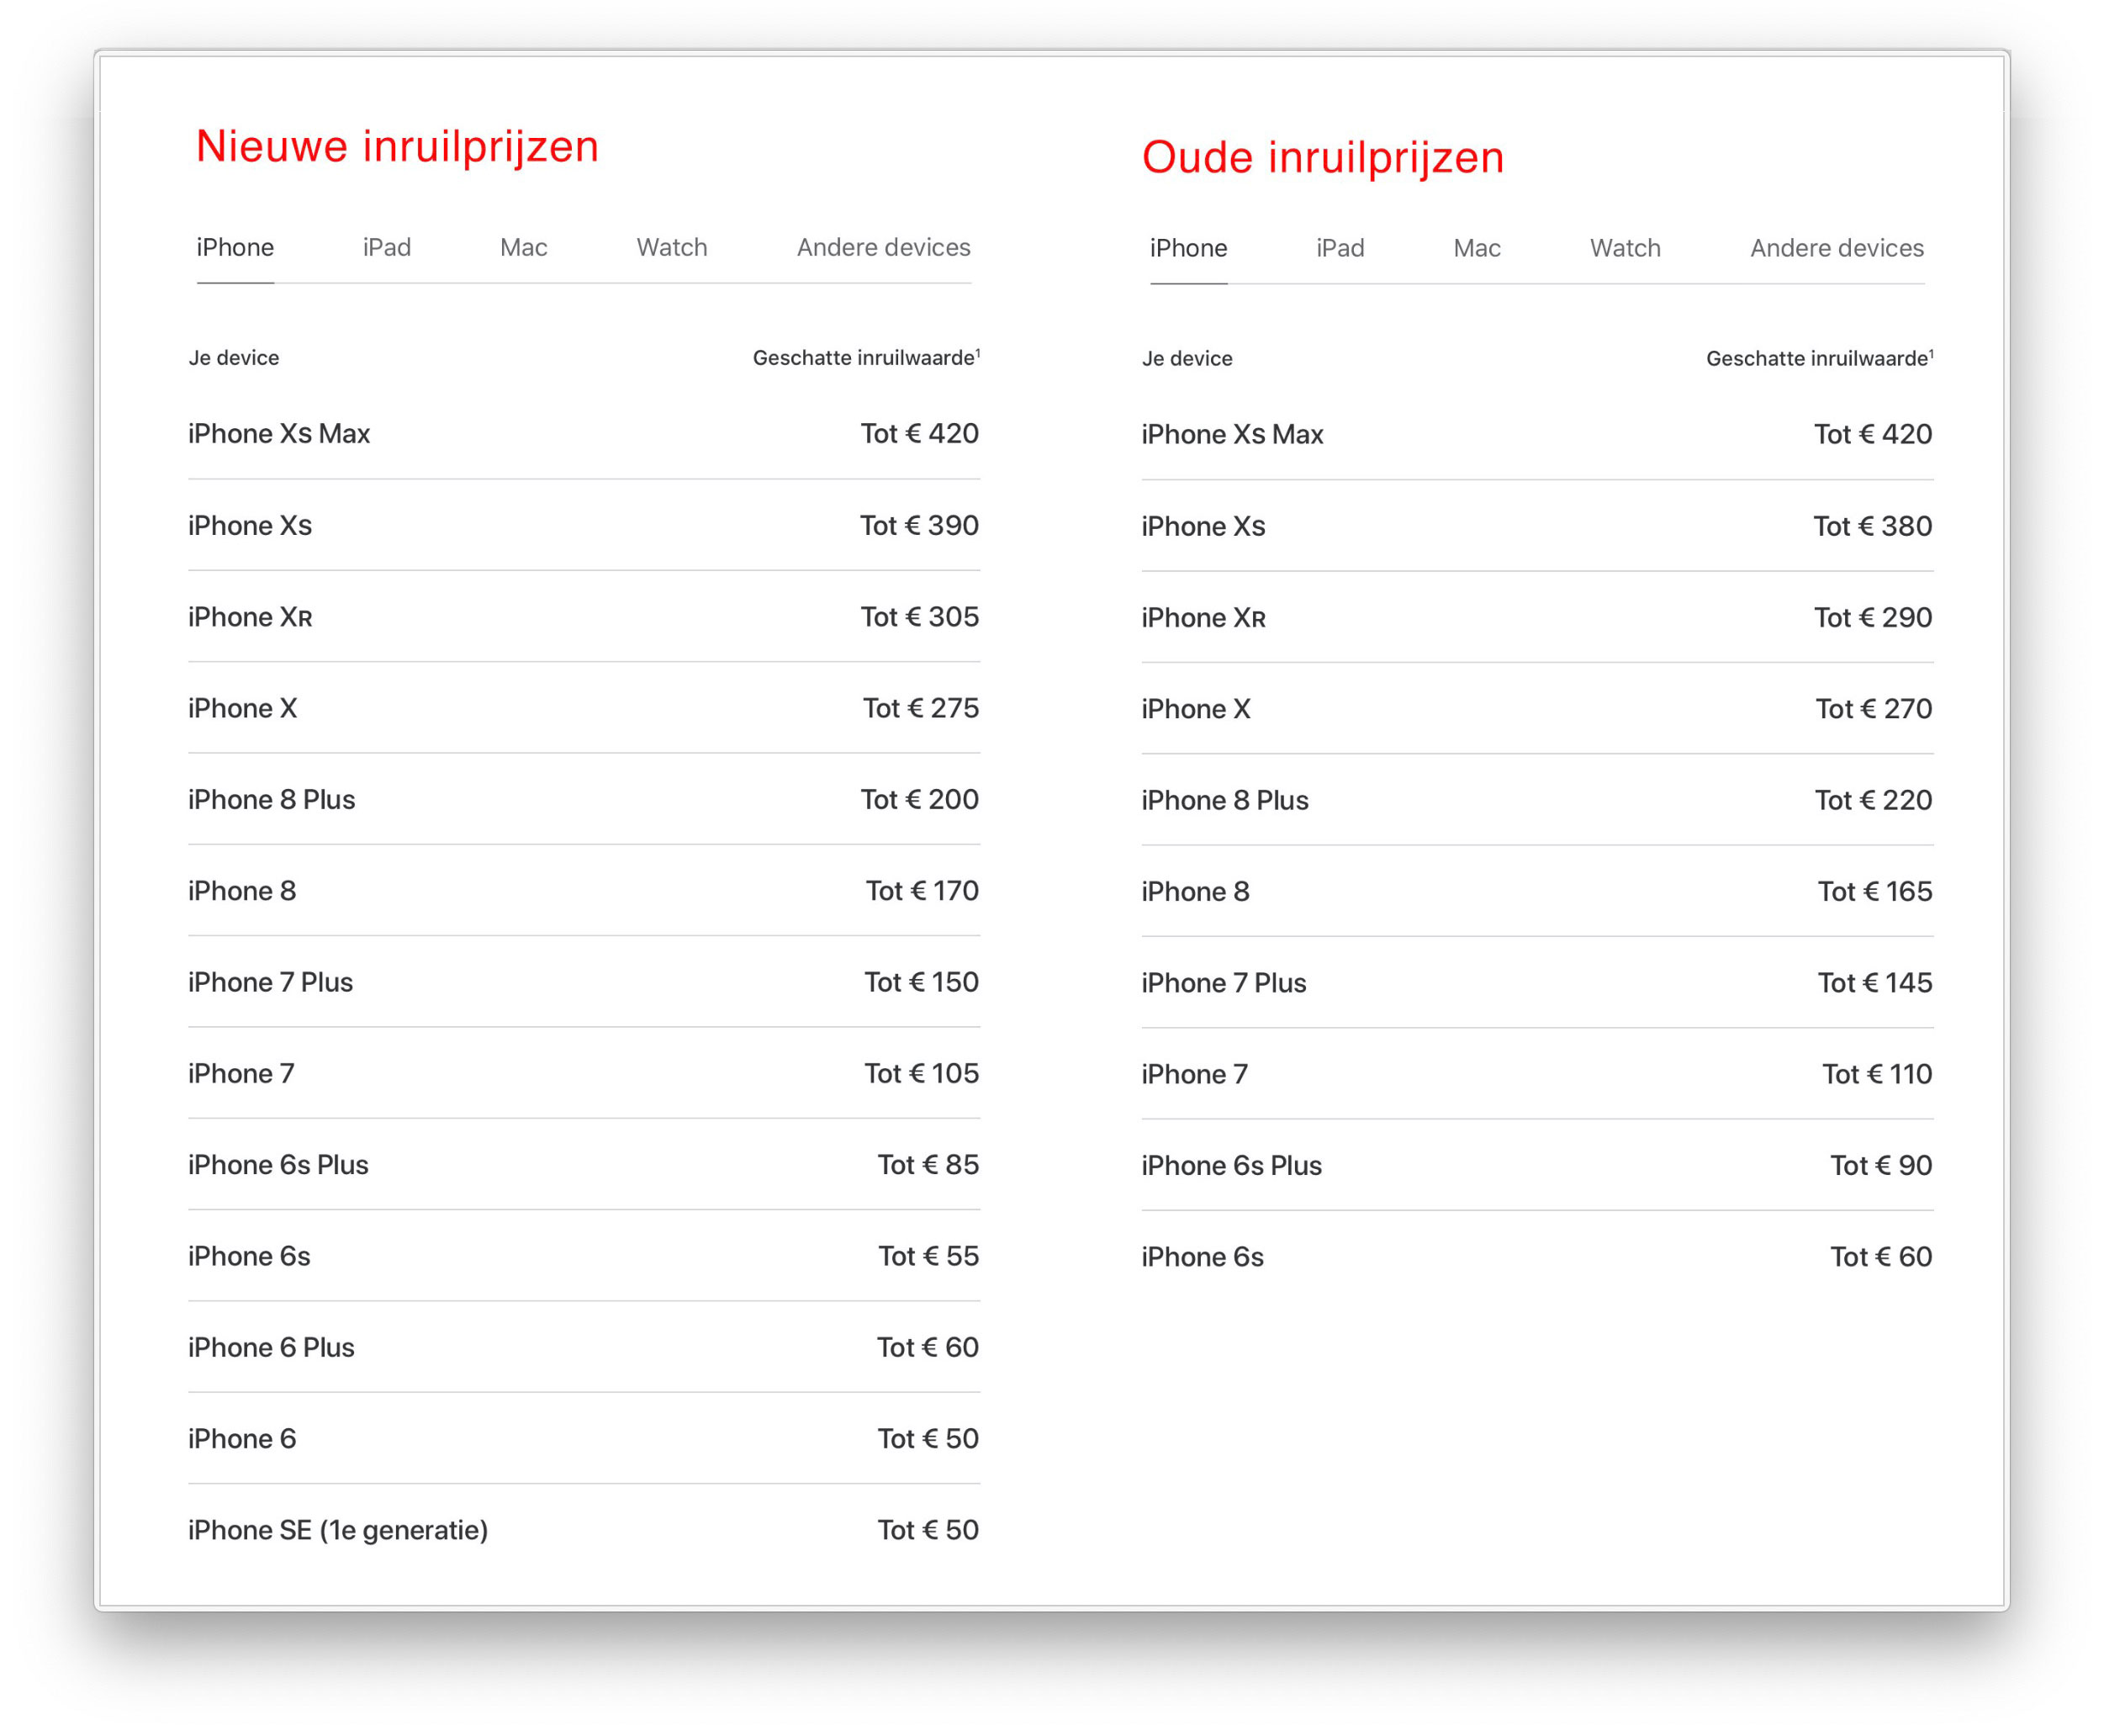Click iPhone 8 Plus in old prices list

[x=1224, y=800]
